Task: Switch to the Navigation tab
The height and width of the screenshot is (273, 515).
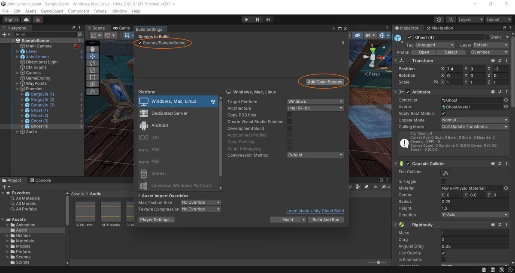Action: click(439, 28)
